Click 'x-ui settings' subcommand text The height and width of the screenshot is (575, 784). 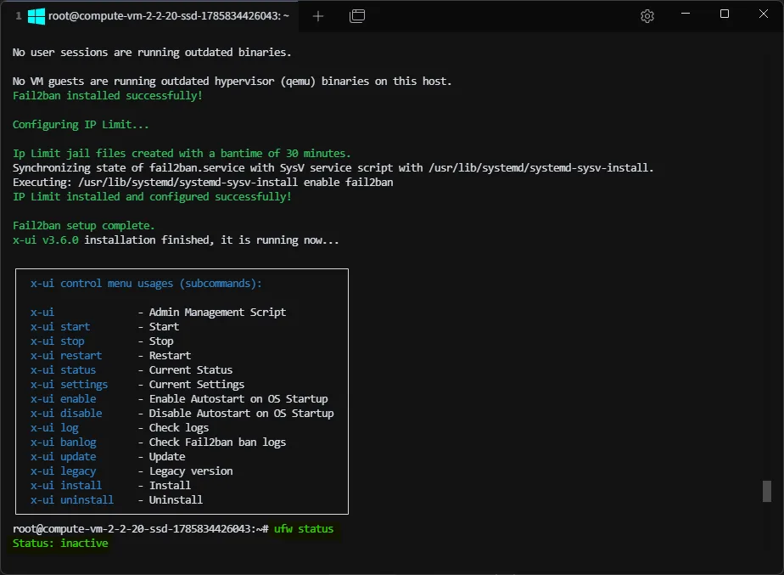point(69,385)
